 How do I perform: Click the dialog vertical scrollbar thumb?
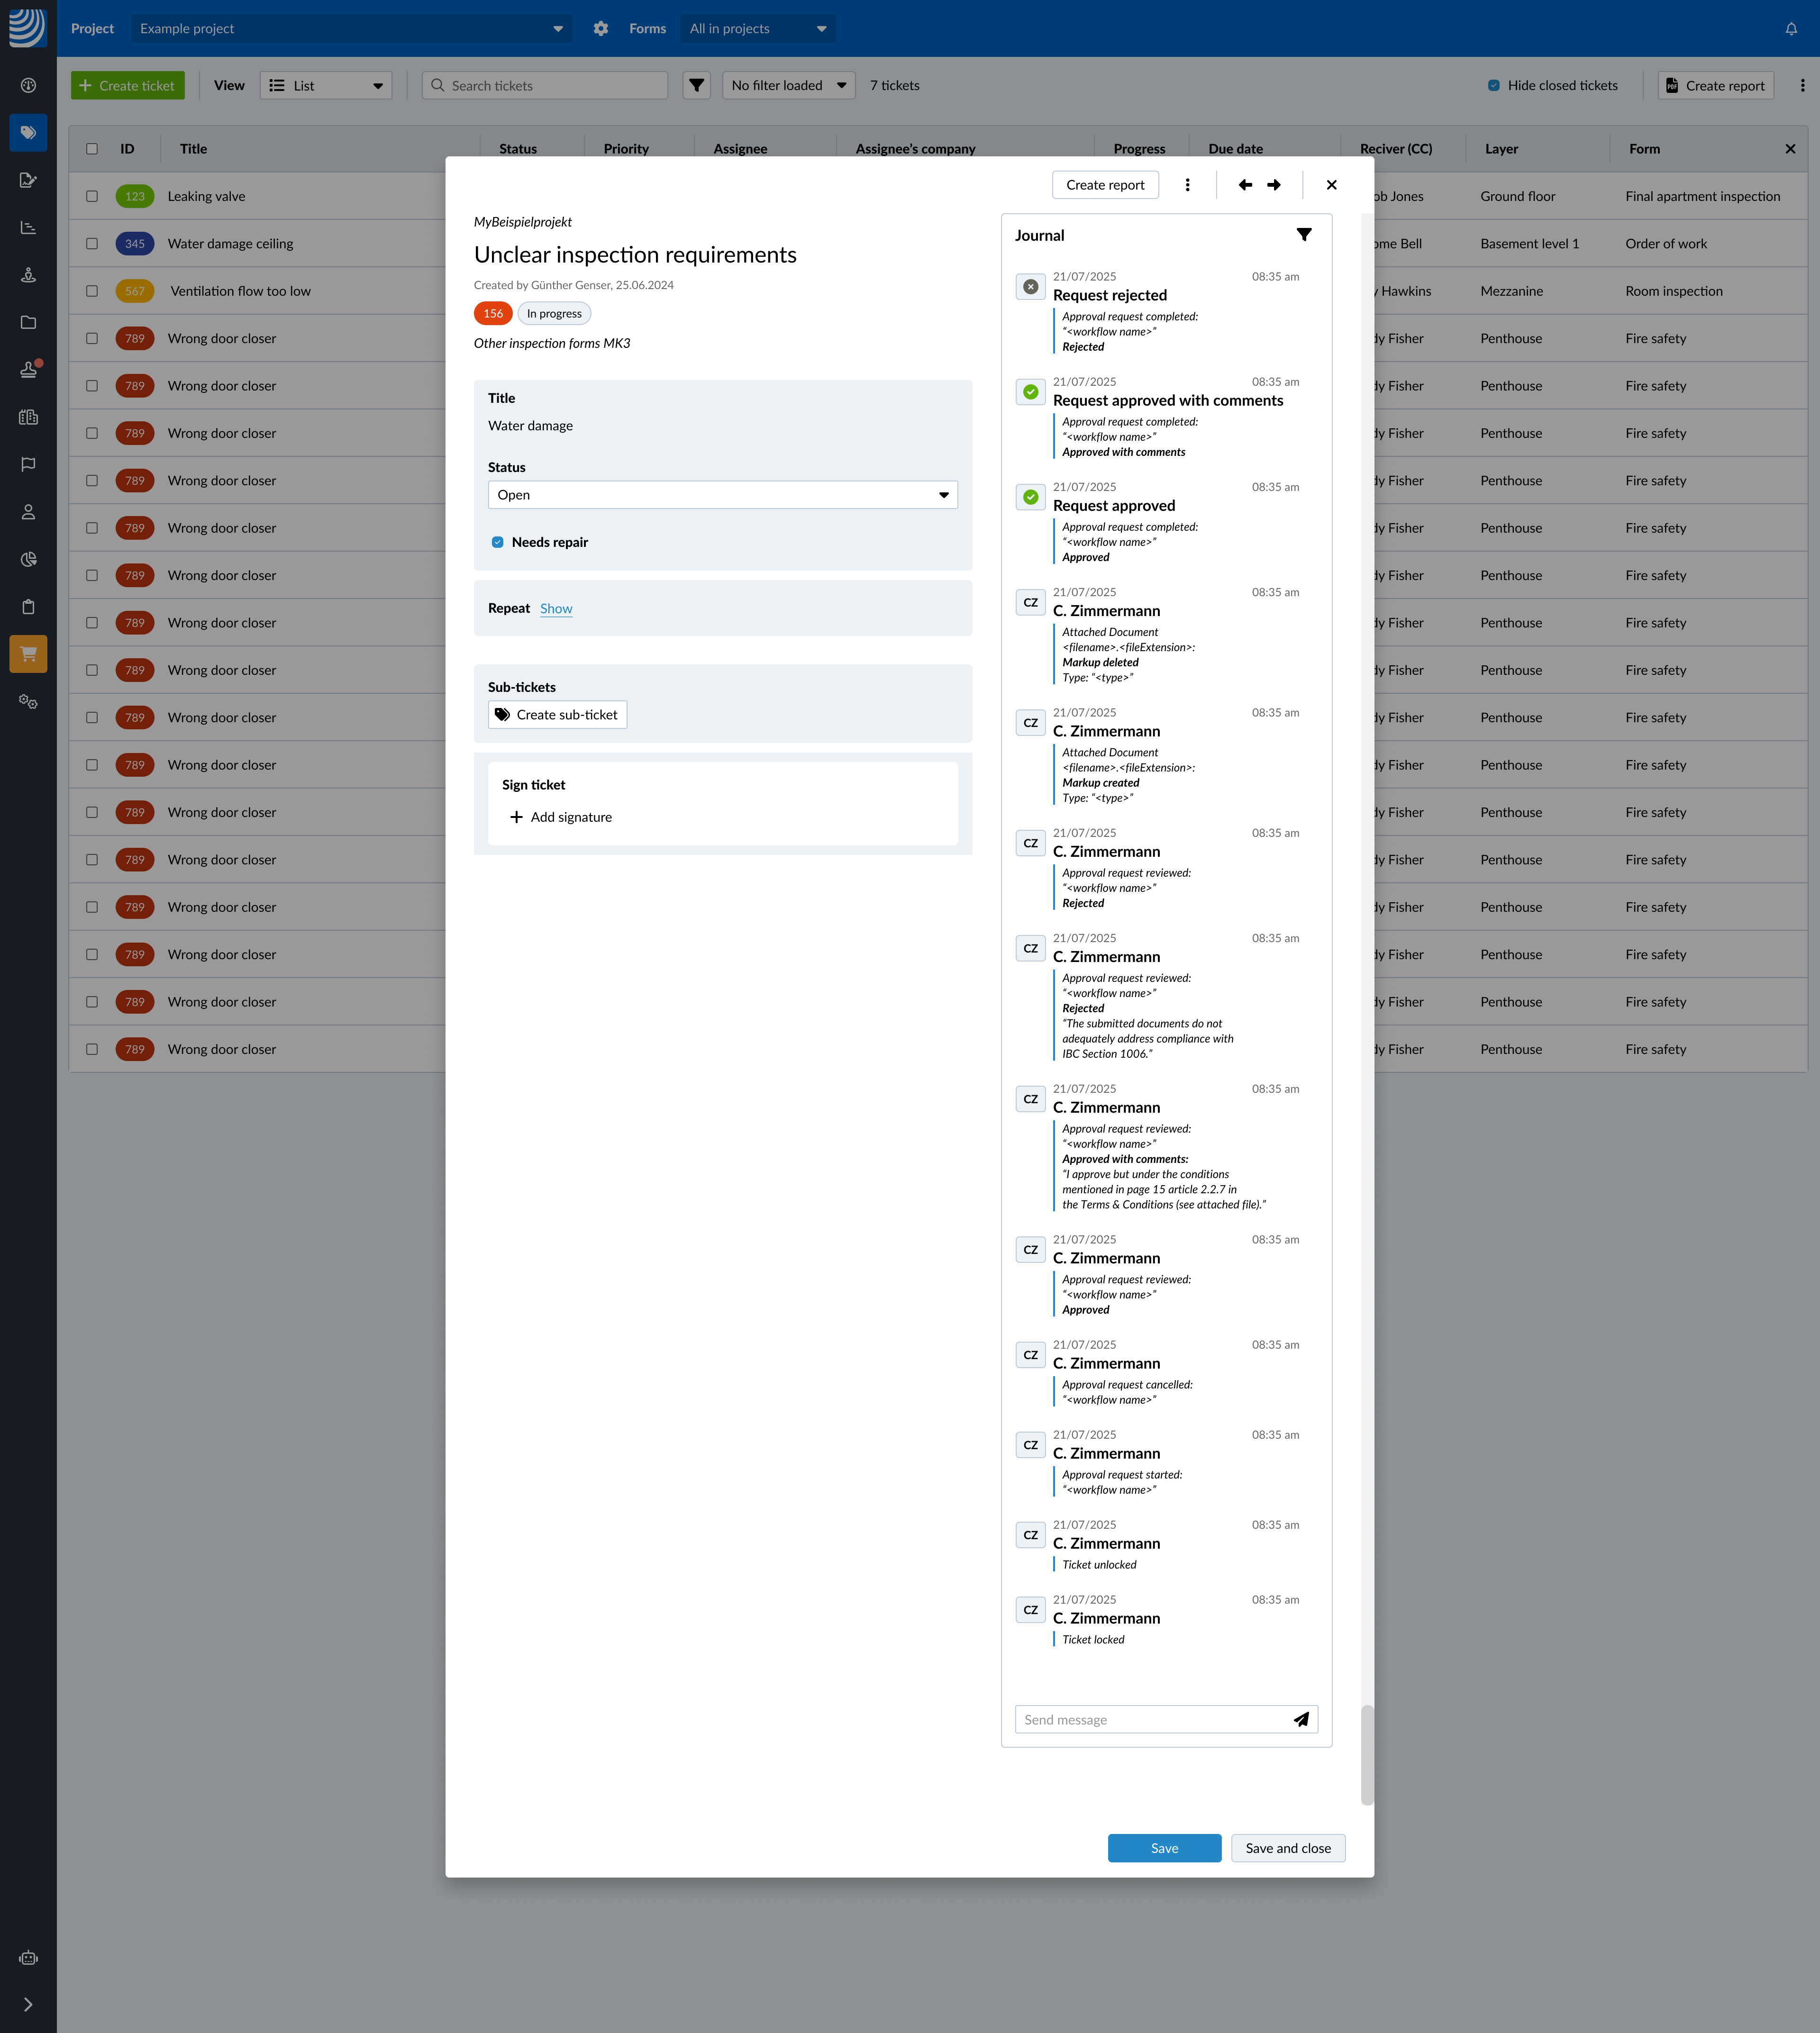[1366, 1754]
